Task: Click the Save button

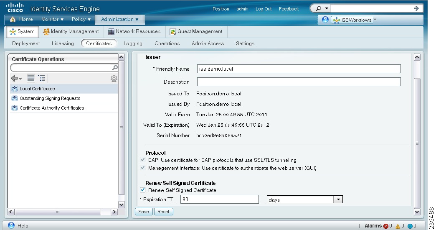Action: pyautogui.click(x=144, y=212)
